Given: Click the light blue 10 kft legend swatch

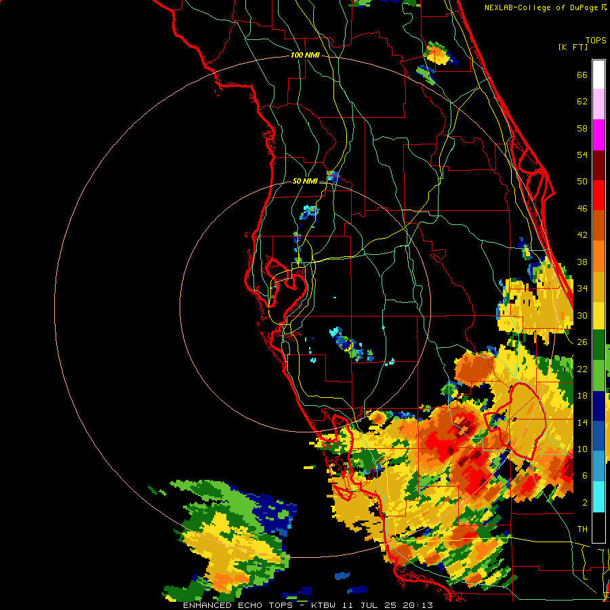Looking at the screenshot, I should coord(598,466).
